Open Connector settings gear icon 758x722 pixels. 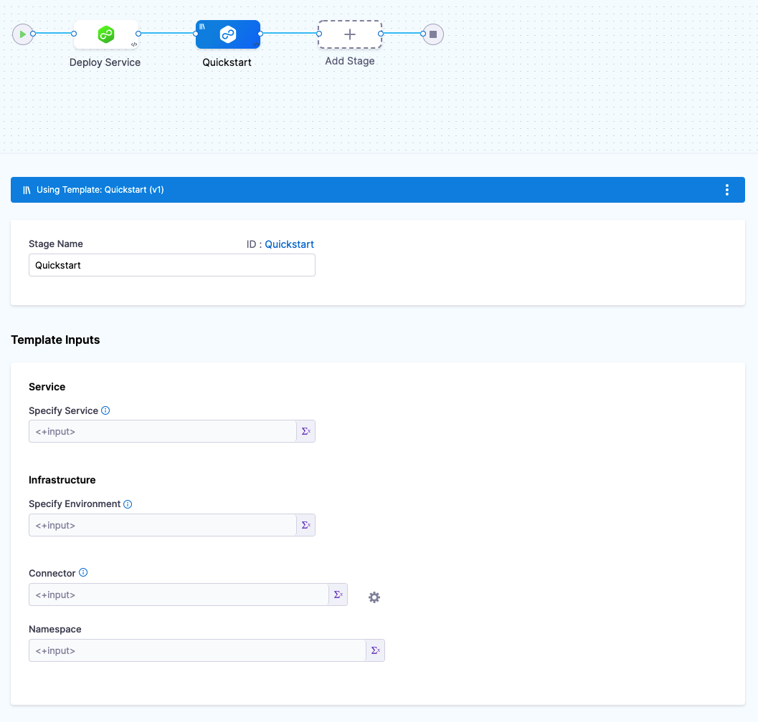pos(374,597)
